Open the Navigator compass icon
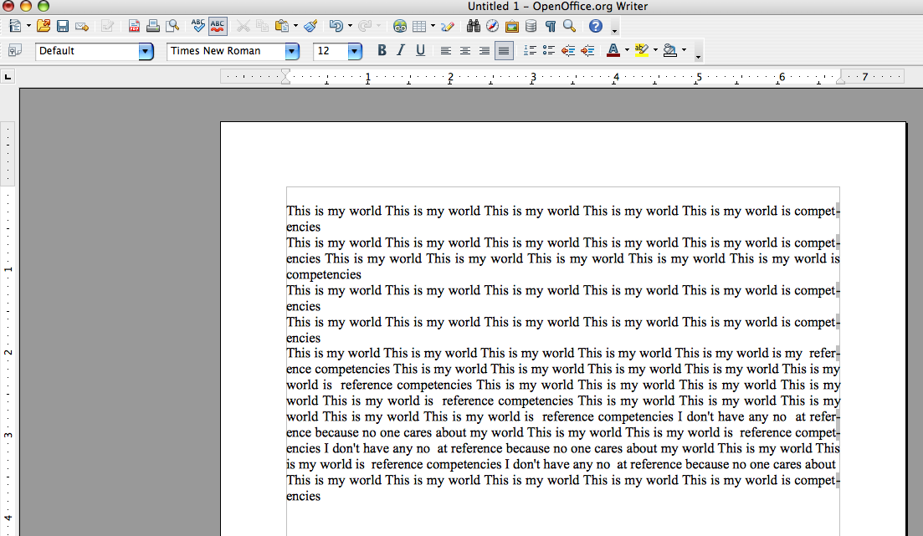Viewport: 923px width, 536px height. point(493,26)
